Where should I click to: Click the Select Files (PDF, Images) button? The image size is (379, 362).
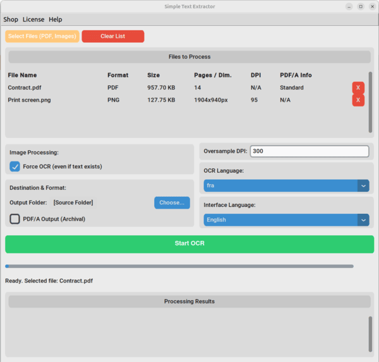coord(42,37)
